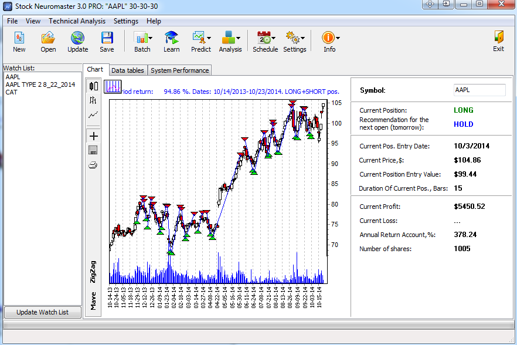
Task: Click the Update Watch List button
Action: pyautogui.click(x=43, y=312)
